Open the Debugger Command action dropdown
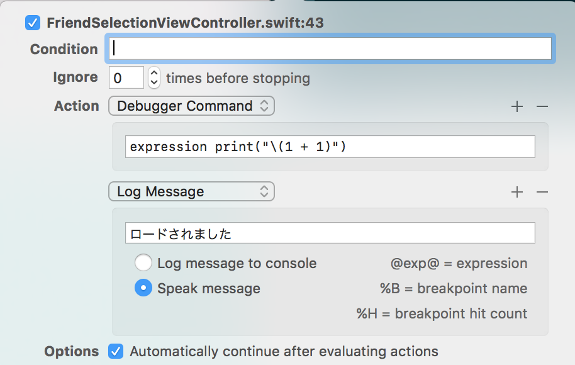Viewport: 575px width, 365px height. tap(191, 106)
